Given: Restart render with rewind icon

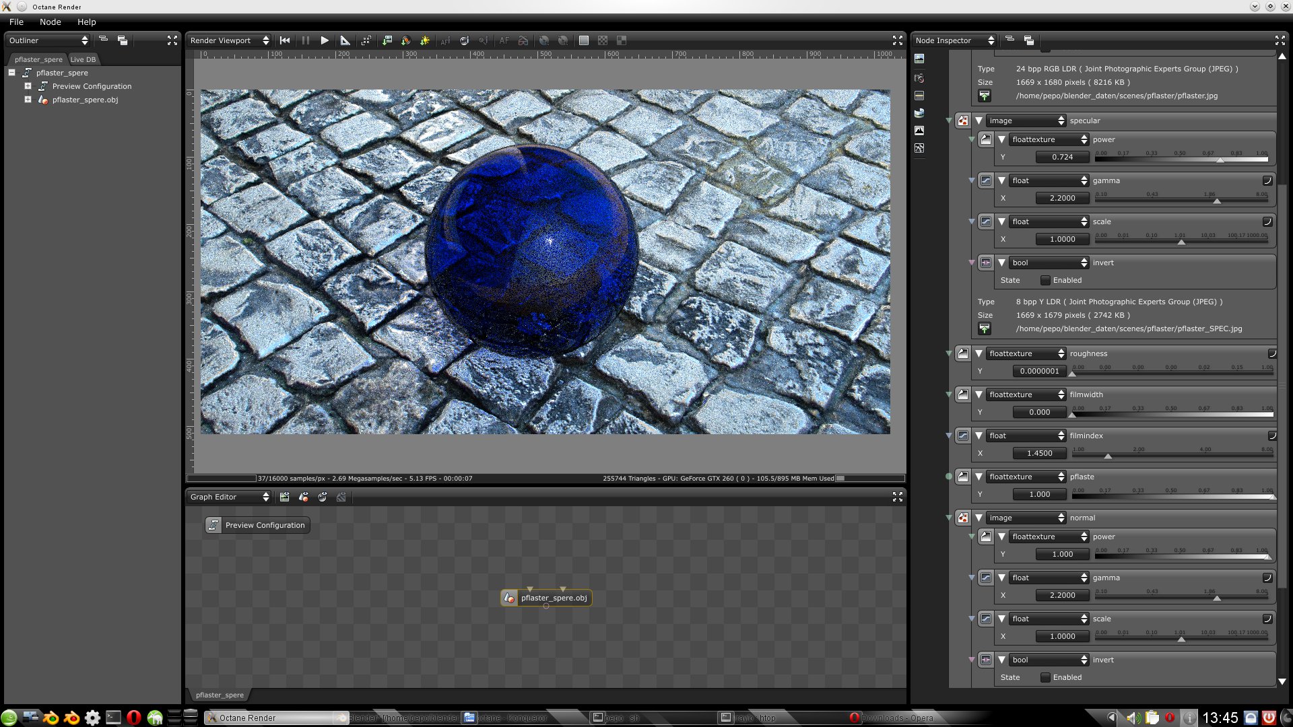Looking at the screenshot, I should pos(285,40).
